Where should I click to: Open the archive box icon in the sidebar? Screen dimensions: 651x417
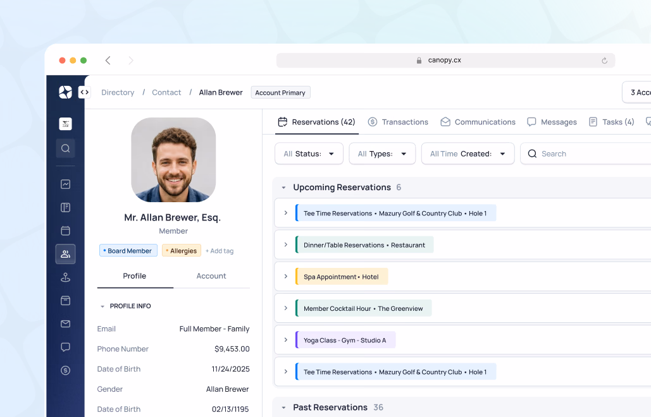coord(65,301)
